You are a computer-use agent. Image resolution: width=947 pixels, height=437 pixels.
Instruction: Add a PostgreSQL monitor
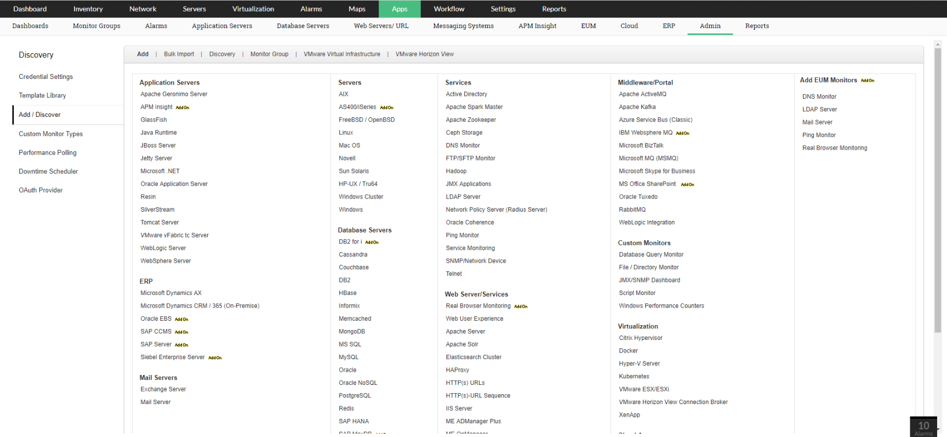[355, 396]
